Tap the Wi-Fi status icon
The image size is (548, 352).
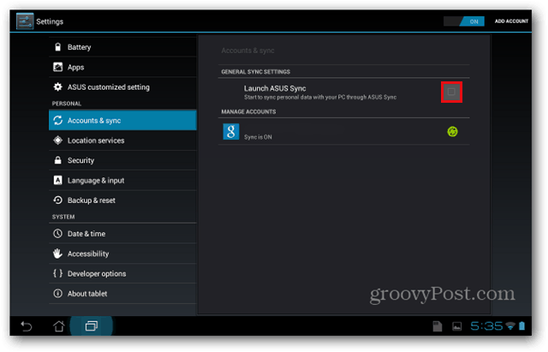pyautogui.click(x=510, y=326)
